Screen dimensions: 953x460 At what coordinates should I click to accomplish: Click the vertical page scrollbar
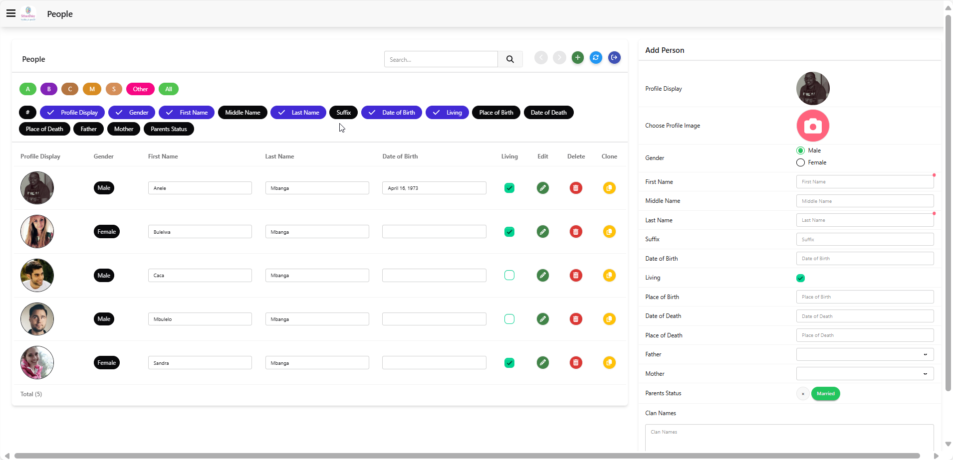point(948,203)
